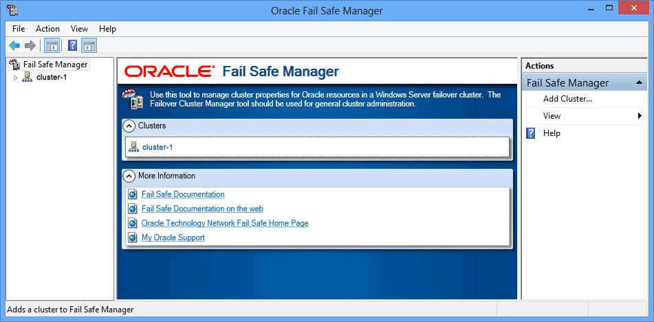The width and height of the screenshot is (654, 322).
Task: Open the Fail Safe Documentation link
Action: pos(183,194)
